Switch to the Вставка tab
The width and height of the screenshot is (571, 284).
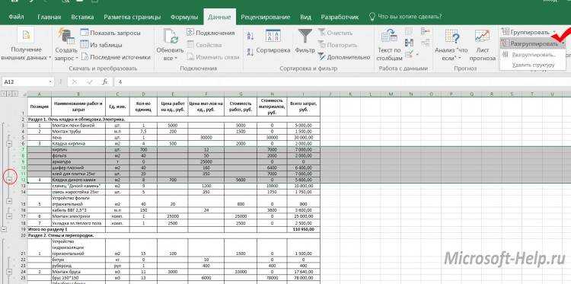pyautogui.click(x=82, y=17)
